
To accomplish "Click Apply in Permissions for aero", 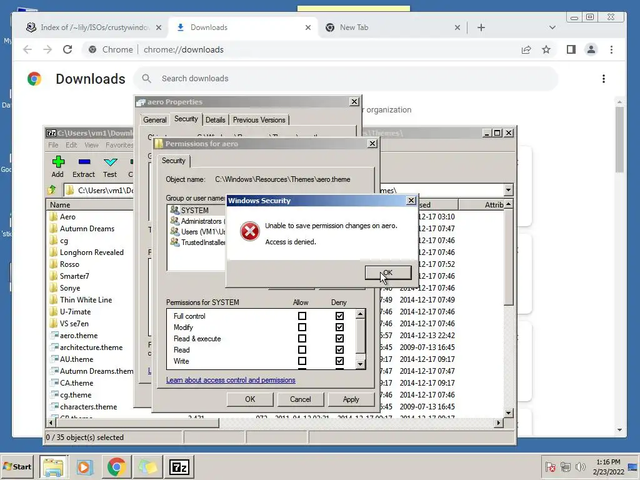I will click(x=351, y=399).
